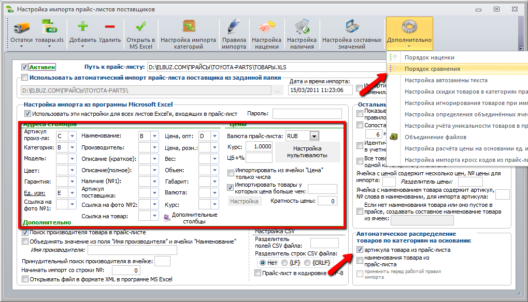Select the {CRLF} radio button
The image size is (528, 302).
point(307,262)
